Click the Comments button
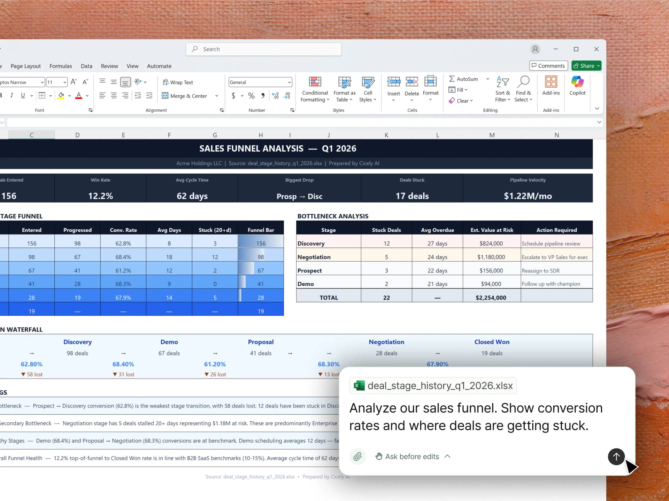 coord(548,65)
